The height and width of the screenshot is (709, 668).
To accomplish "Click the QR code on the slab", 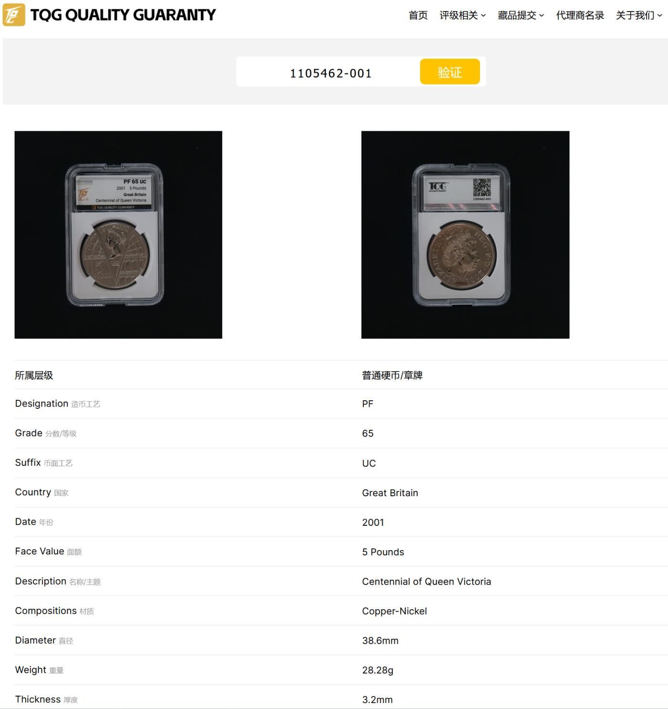I will coord(482,188).
